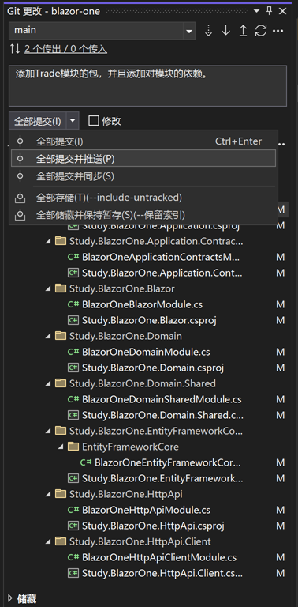Select Study.BlazorOne.Application.Cont... project file
Screen dimensions: 298x607
(x=162, y=273)
